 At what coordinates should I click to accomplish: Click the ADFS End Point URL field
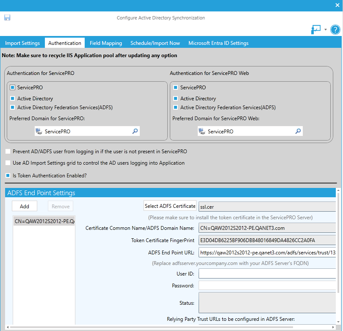[x=267, y=252]
